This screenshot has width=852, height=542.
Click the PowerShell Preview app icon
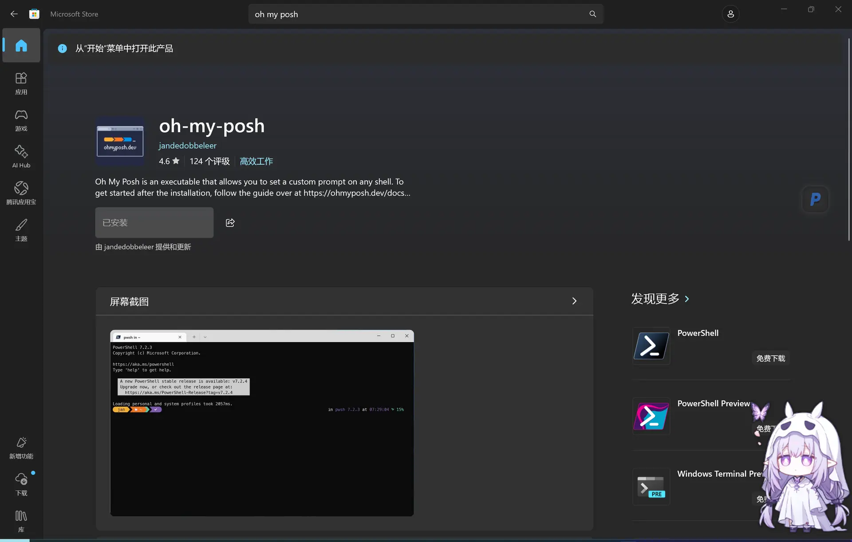(651, 416)
